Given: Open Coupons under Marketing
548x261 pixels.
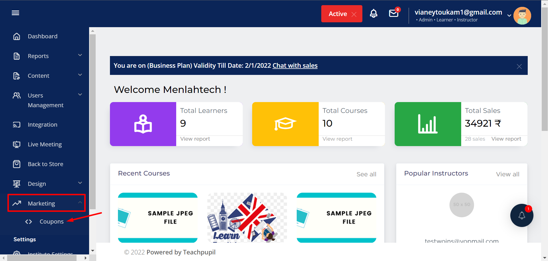Looking at the screenshot, I should point(51,222).
